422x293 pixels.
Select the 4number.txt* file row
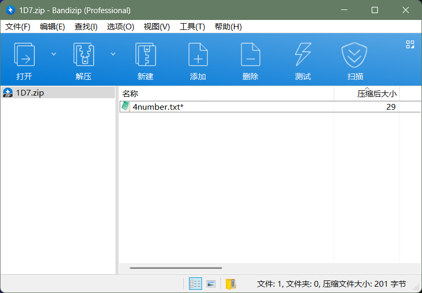270,107
